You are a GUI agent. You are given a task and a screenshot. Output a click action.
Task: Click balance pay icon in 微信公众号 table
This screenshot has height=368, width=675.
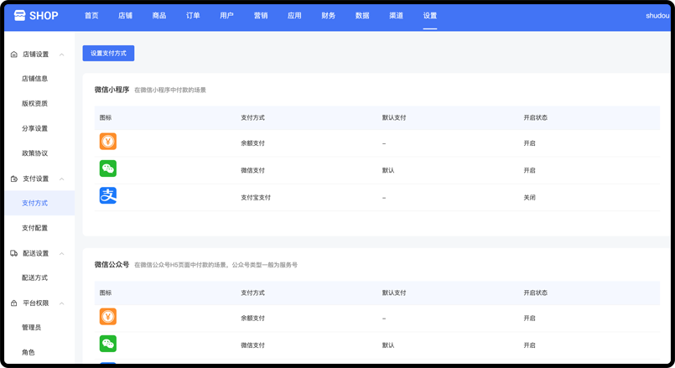(108, 316)
